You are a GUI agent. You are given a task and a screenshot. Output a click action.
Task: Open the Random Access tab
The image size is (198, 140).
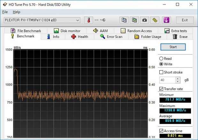point(136,31)
